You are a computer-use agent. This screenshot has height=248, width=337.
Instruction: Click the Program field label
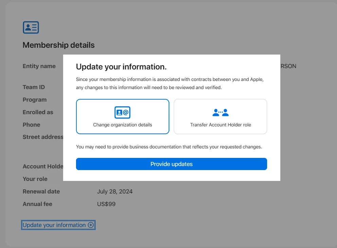click(x=35, y=100)
